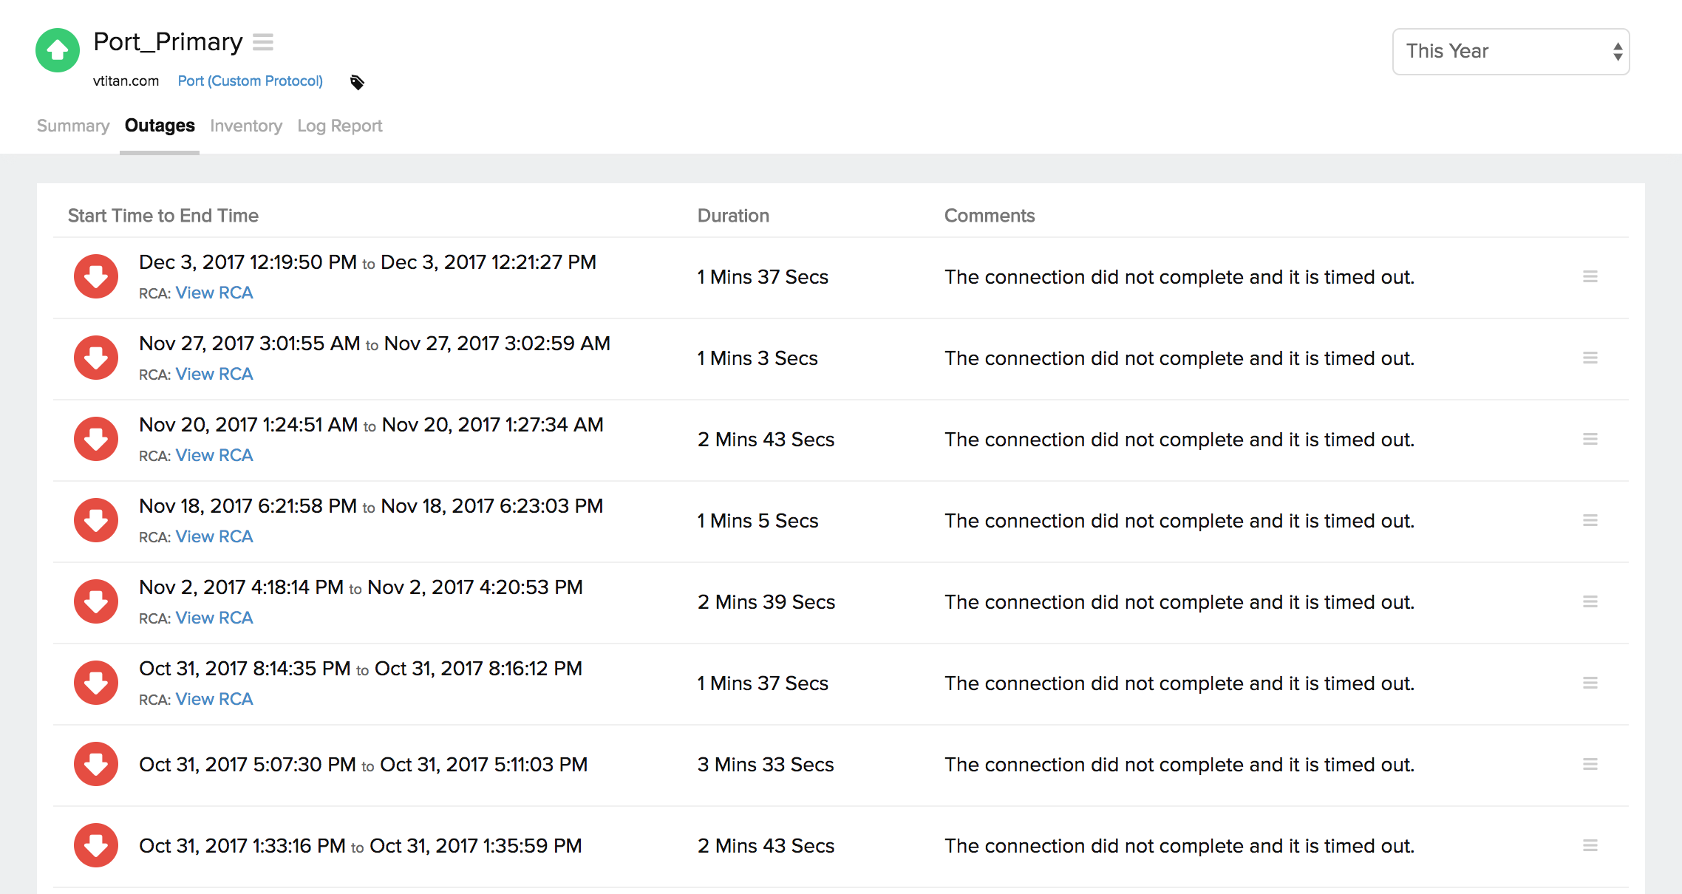Open the row actions icon for the Nov 20 outage
This screenshot has width=1682, height=894.
point(1590,439)
